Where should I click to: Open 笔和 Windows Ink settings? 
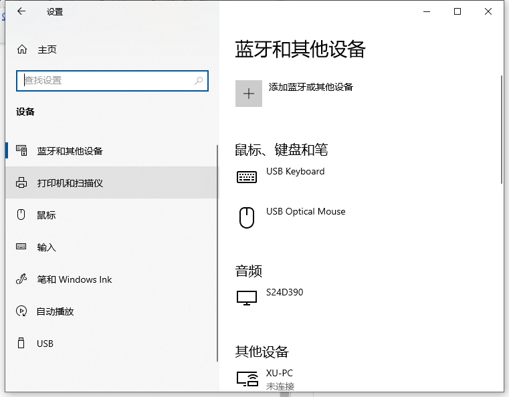coord(74,279)
